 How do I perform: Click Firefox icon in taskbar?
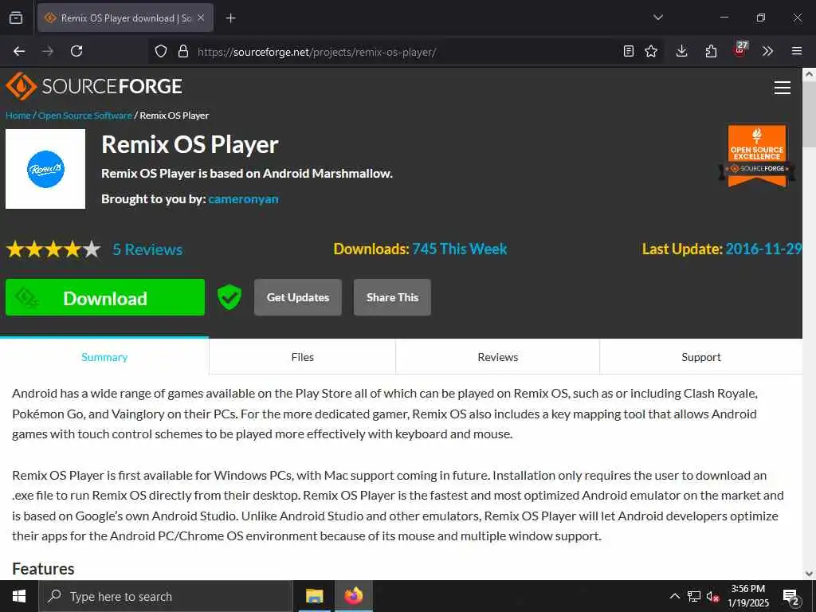tap(353, 596)
